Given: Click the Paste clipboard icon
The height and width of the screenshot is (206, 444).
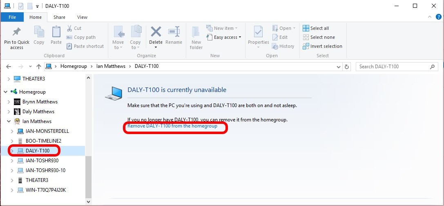Looking at the screenshot, I should coord(56,32).
